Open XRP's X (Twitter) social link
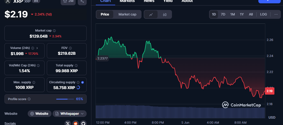This screenshot has width=283, height=125. (x=68, y=123)
